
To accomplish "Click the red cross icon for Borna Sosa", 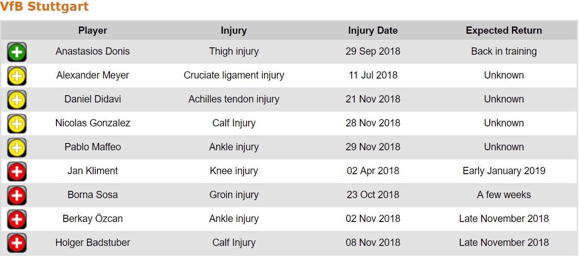I will [x=17, y=196].
